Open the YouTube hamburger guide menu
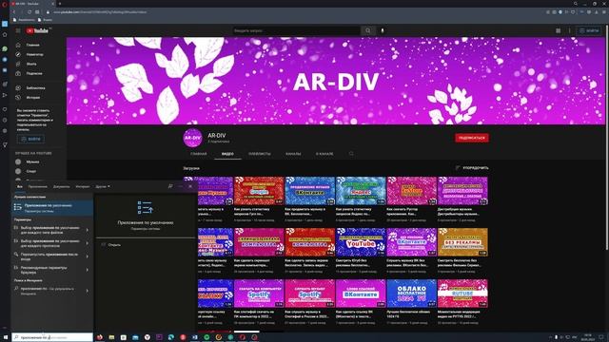This screenshot has height=342, width=609. coord(18,30)
